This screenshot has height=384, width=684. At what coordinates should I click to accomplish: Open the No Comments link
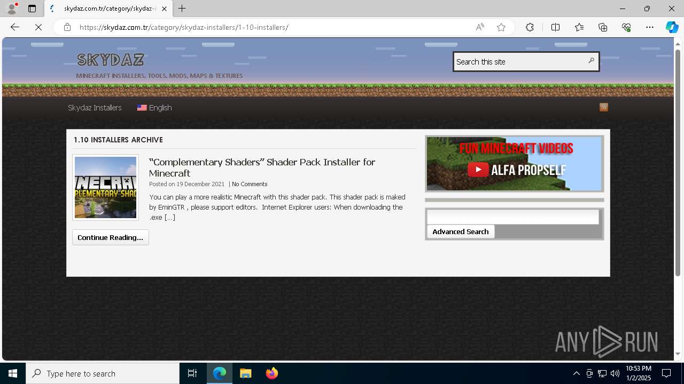click(250, 184)
